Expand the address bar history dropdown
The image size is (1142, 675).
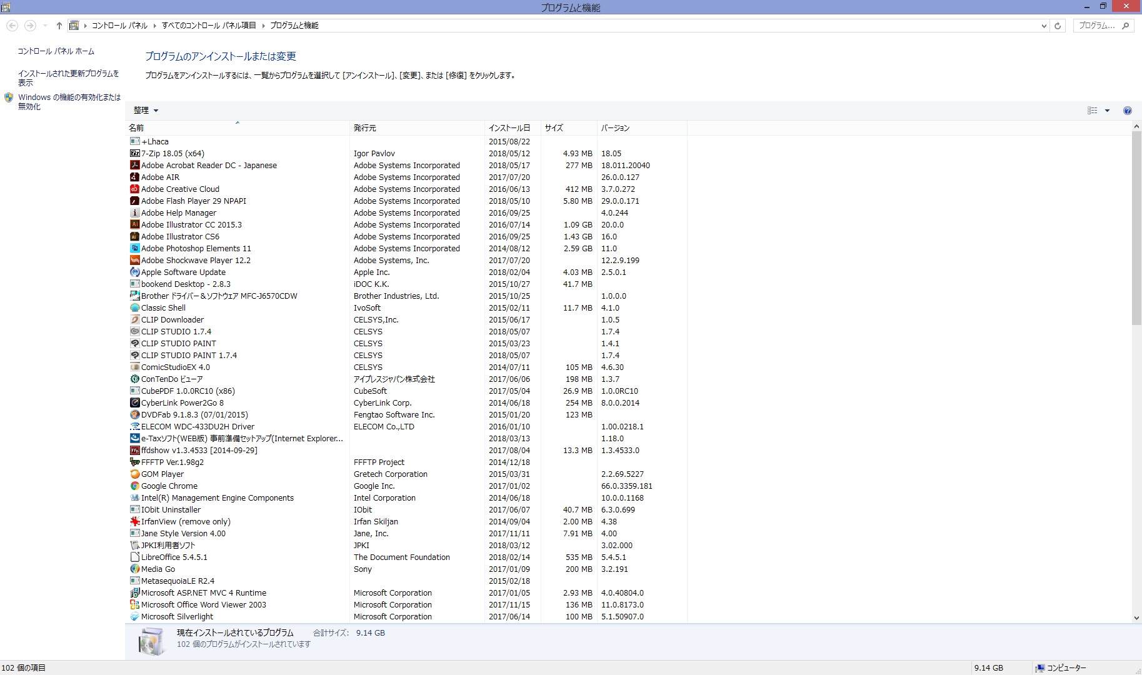point(1044,26)
